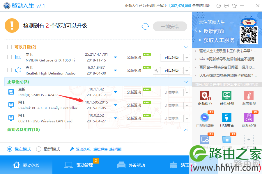The image size is (262, 174).
Task: Click the previous banner arrow
Action: (196, 30)
